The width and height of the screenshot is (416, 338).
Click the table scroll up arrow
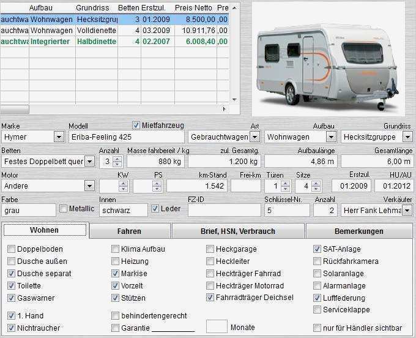234,8
